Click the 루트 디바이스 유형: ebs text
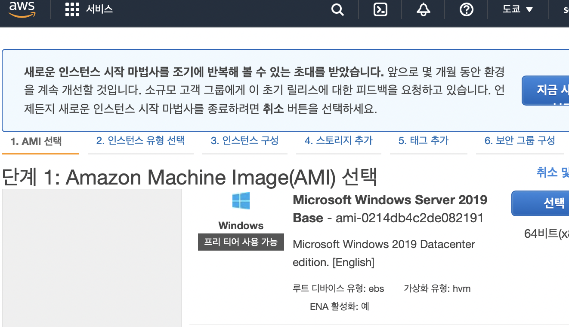The height and width of the screenshot is (327, 569). pyautogui.click(x=338, y=288)
